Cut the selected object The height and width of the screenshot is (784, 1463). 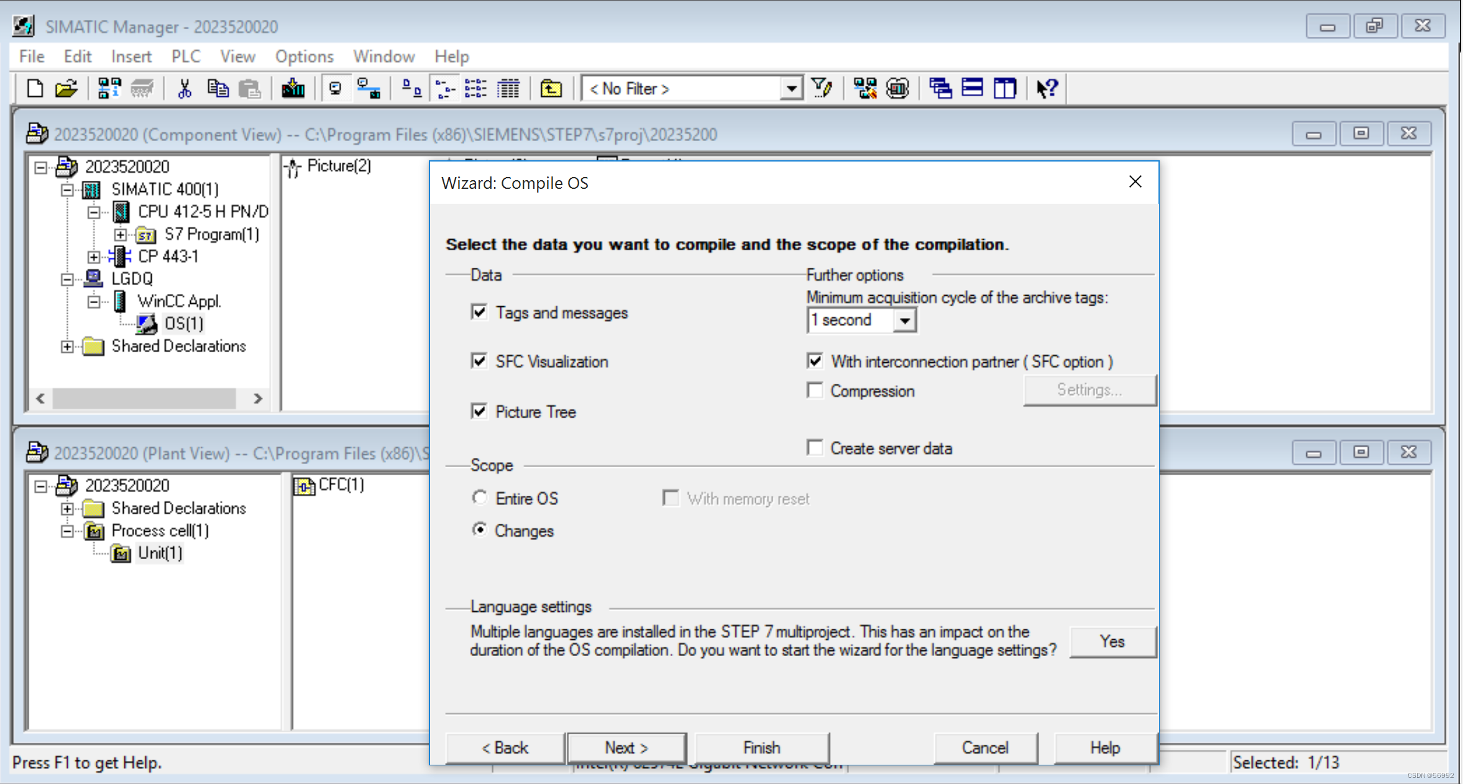185,88
